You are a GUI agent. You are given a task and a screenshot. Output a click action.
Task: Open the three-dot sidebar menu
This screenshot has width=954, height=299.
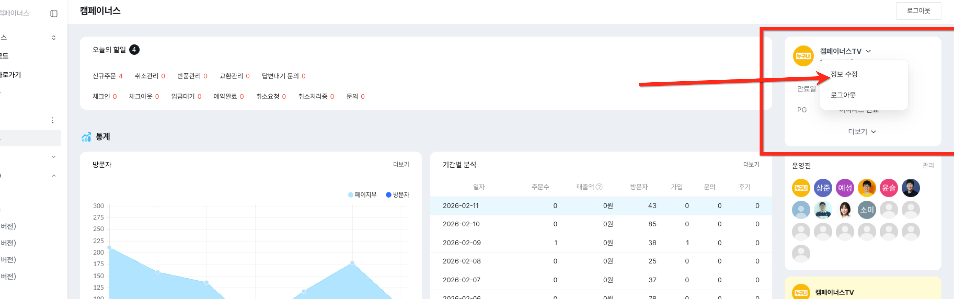pyautogui.click(x=53, y=120)
